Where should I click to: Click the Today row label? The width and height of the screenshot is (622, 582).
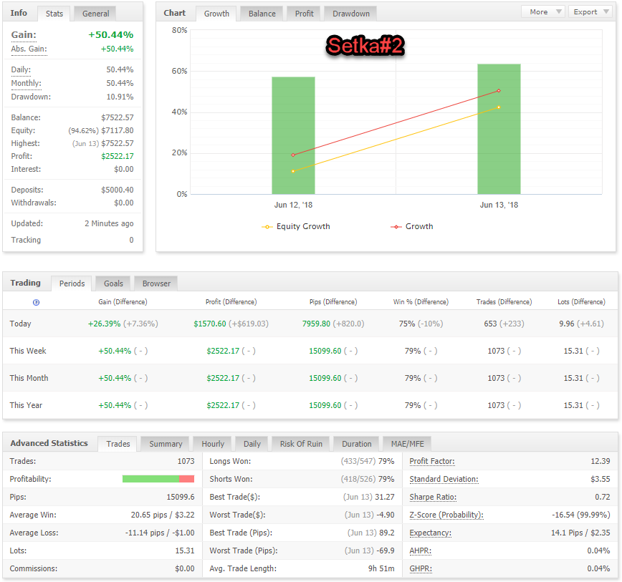coord(20,324)
